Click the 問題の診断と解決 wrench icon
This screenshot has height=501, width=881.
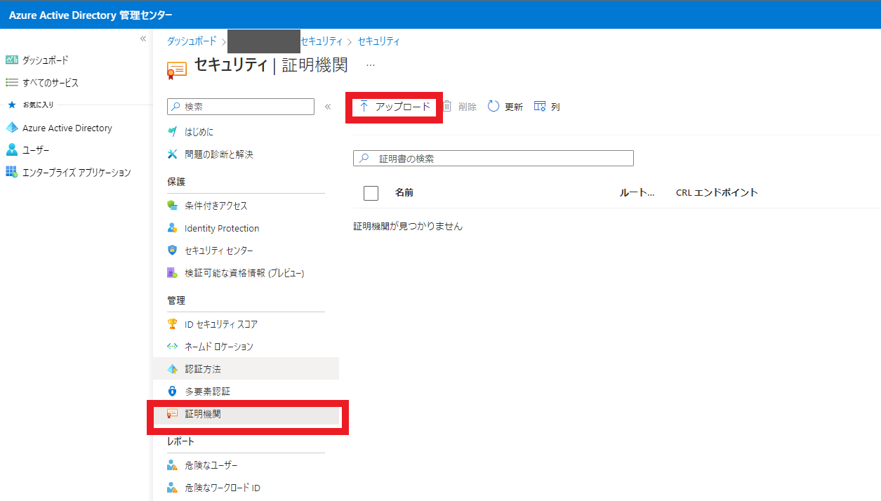coord(172,154)
